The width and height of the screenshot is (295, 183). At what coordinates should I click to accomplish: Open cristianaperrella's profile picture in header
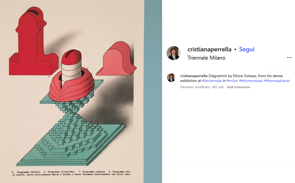point(173,53)
